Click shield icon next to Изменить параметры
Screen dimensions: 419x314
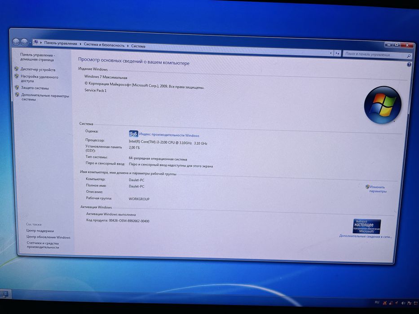367,187
